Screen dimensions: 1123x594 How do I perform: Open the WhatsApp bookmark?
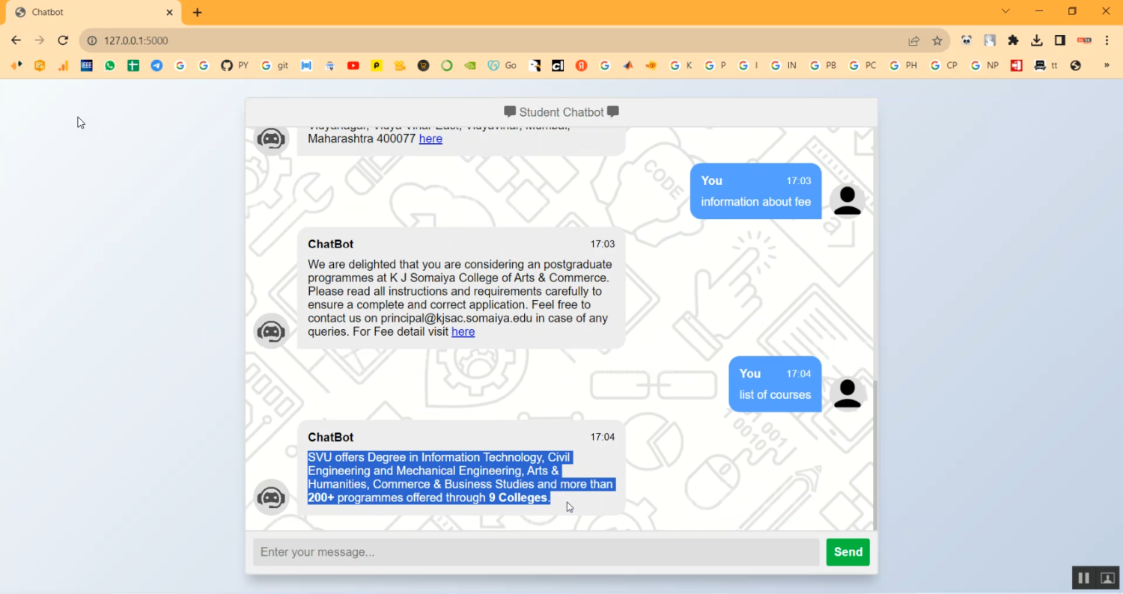click(x=110, y=66)
